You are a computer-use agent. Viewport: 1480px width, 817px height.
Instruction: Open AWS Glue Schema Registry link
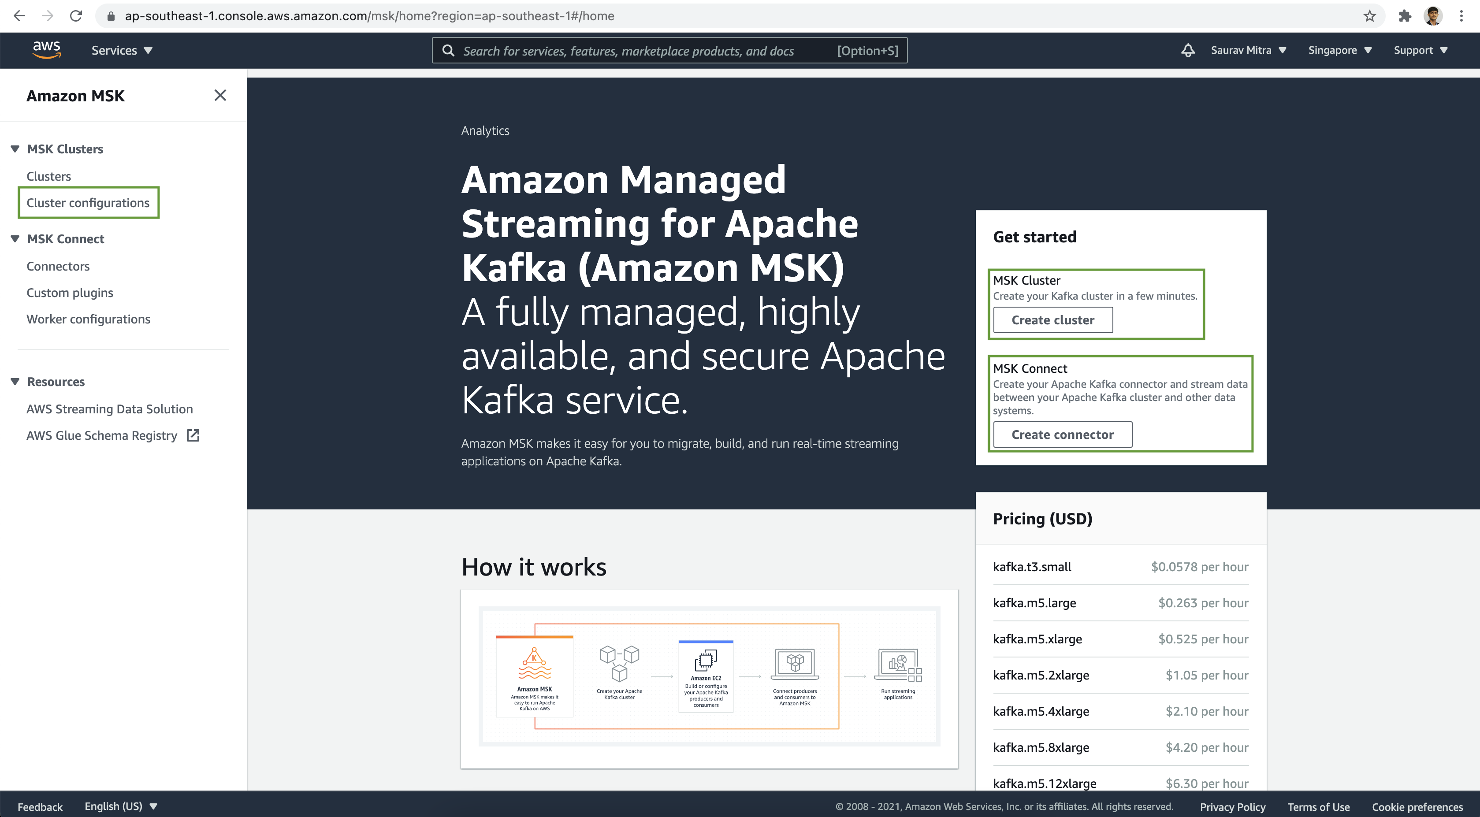(102, 435)
